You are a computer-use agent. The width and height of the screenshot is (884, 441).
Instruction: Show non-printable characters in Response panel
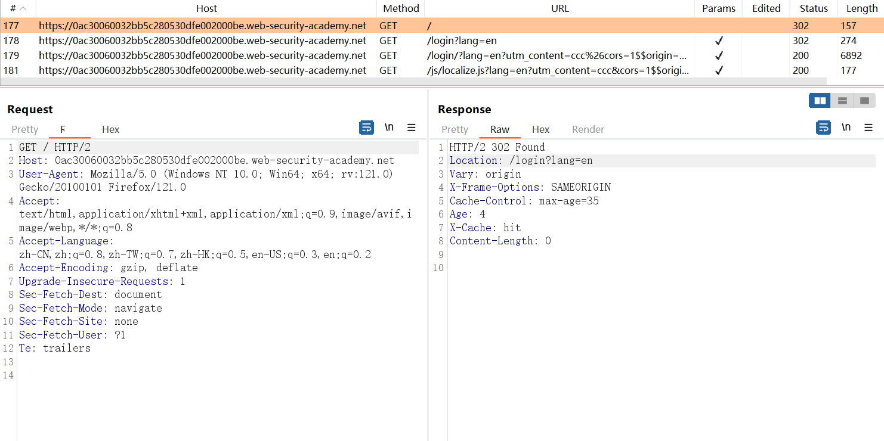(x=846, y=128)
